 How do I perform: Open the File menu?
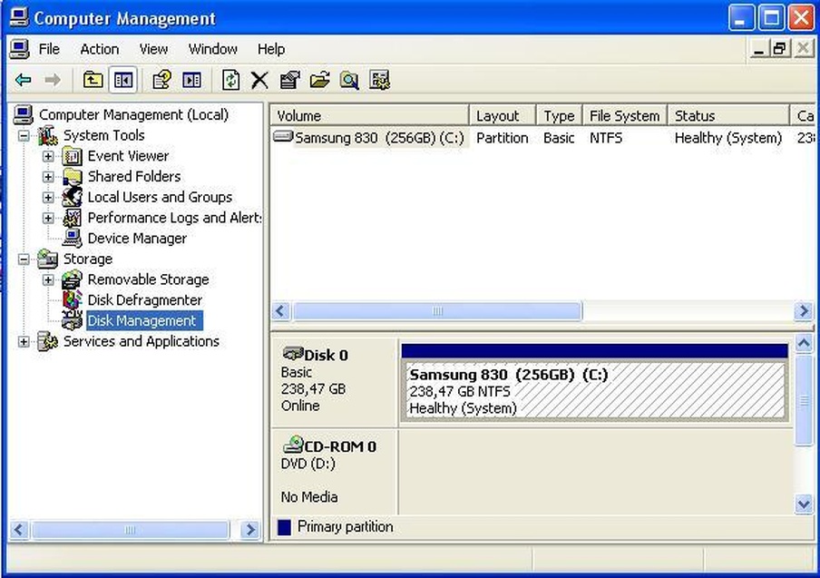(49, 49)
